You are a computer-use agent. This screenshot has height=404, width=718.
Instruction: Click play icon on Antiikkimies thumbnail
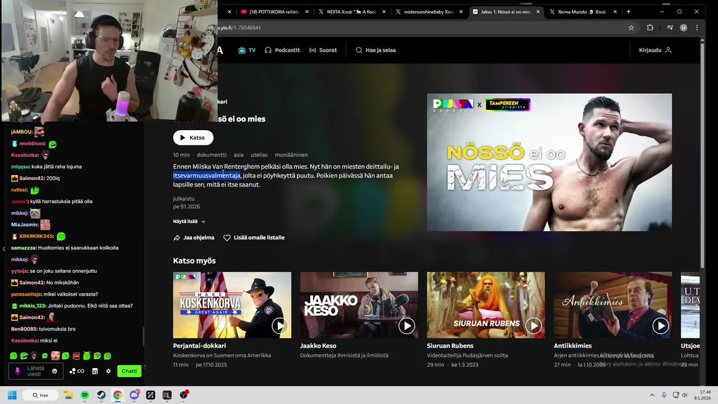[660, 325]
